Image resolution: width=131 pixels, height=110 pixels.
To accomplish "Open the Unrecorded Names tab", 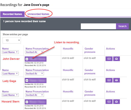I will click(x=38, y=14).
